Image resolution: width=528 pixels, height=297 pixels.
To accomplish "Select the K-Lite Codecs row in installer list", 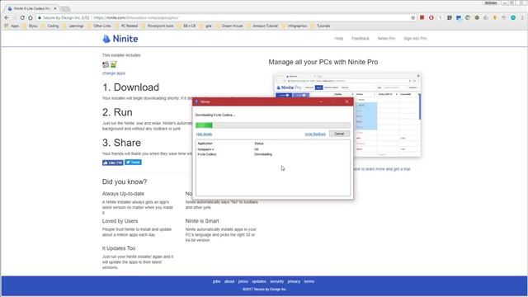I will coord(273,154).
